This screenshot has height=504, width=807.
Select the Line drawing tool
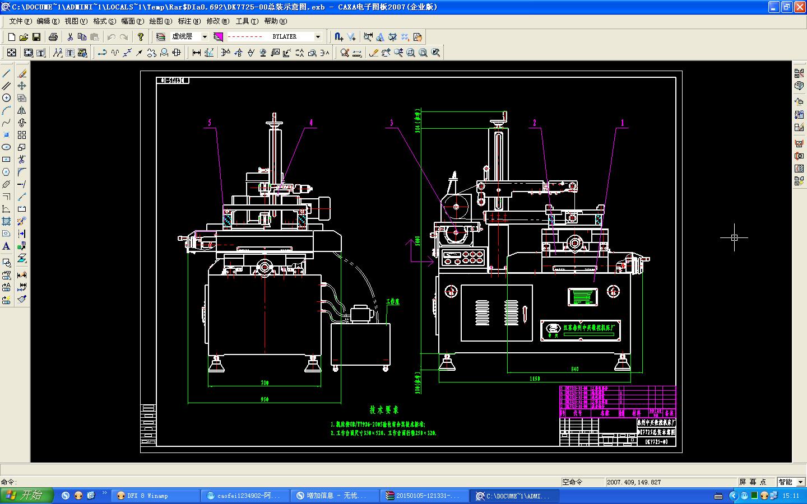pos(7,73)
